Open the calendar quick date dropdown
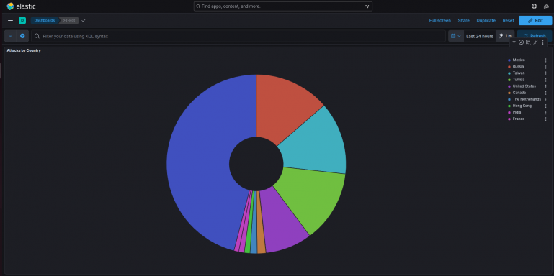This screenshot has height=276, width=554. (456, 36)
